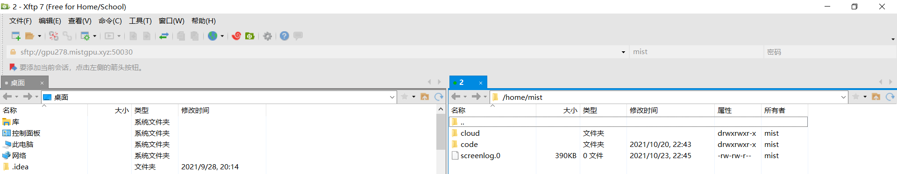Click the transfer play toolbar icon

[109, 36]
